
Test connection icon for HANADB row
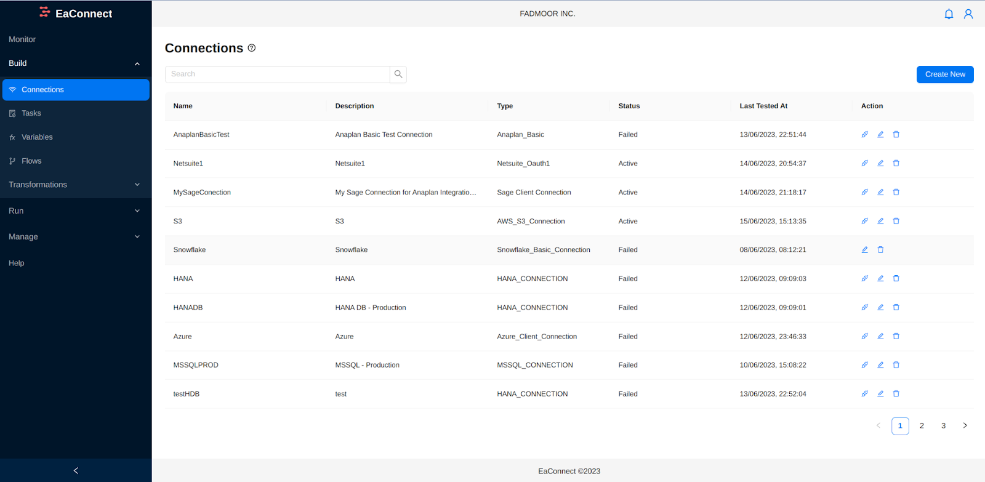(x=864, y=307)
